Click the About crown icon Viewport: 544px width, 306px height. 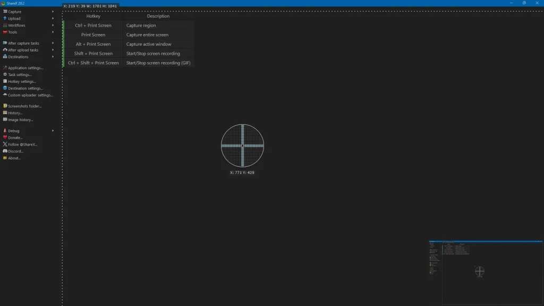[x=5, y=158]
